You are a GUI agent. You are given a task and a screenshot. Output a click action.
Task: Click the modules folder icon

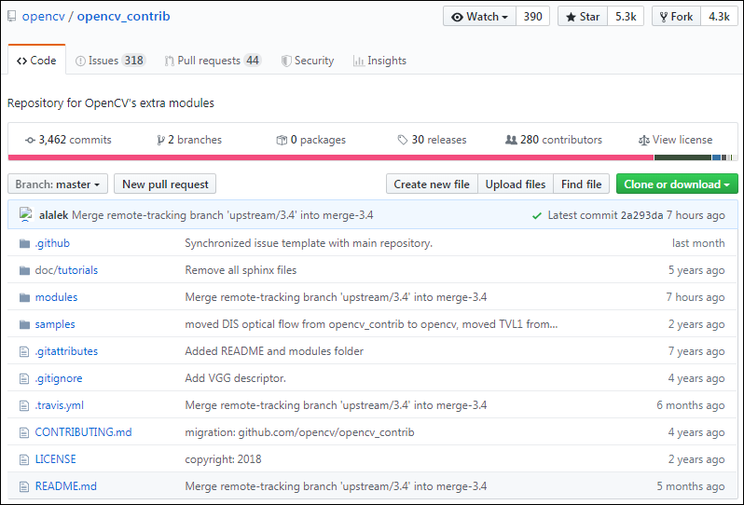click(24, 298)
